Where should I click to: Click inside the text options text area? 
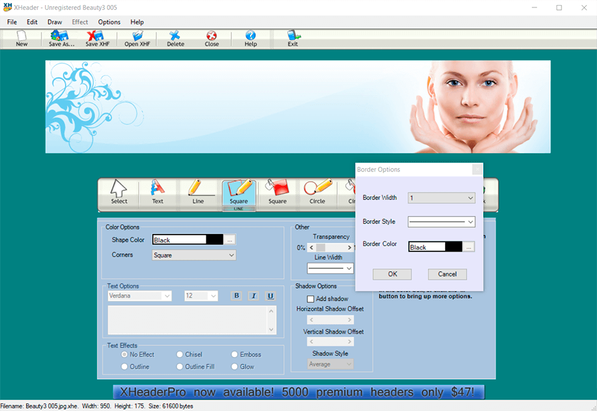(x=188, y=320)
